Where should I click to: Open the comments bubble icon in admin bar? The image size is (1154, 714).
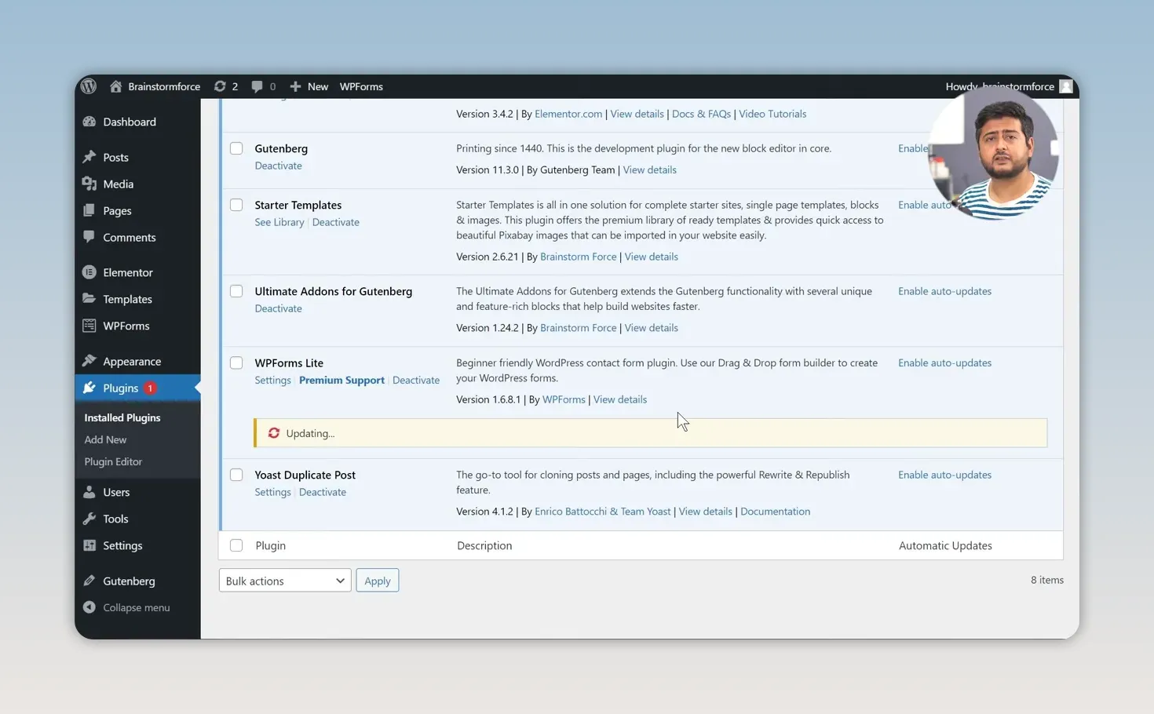pos(257,86)
